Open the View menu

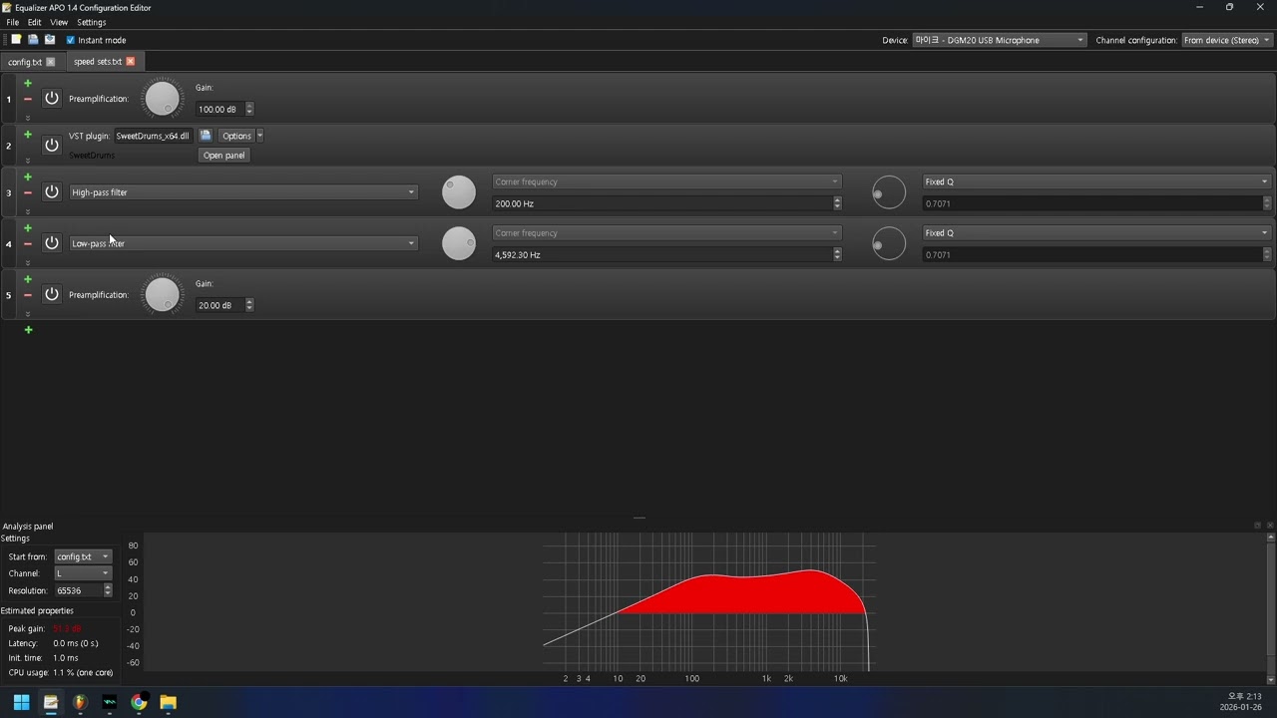tap(59, 22)
